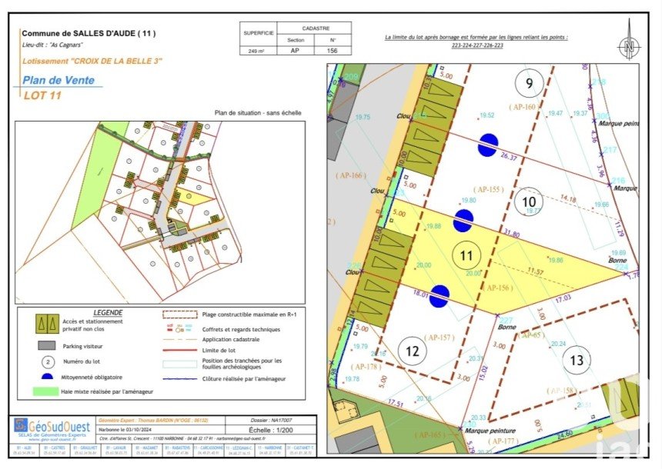Click the situation plan overview map
The image size is (662, 469).
tap(160, 212)
